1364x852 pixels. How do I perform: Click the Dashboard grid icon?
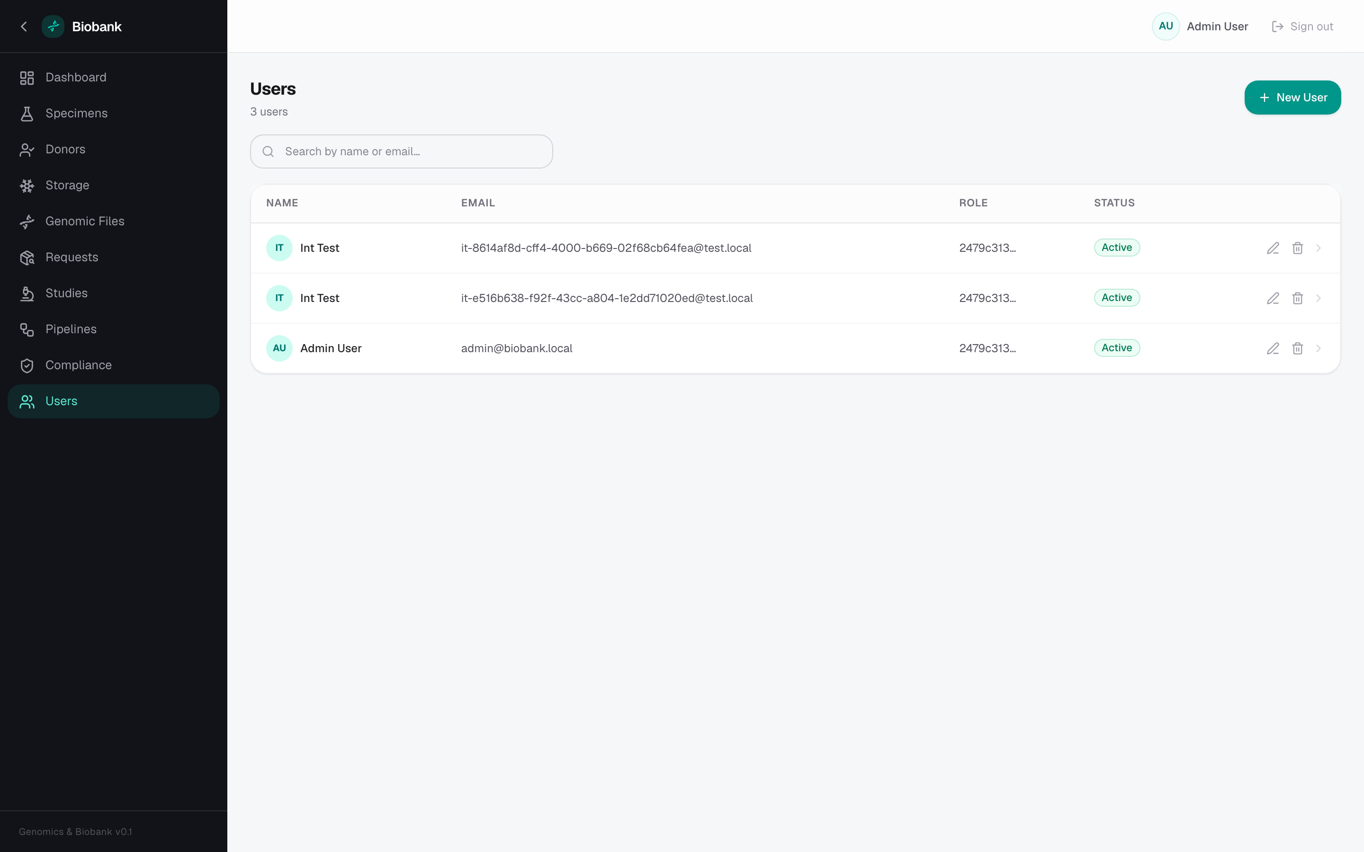[27, 78]
